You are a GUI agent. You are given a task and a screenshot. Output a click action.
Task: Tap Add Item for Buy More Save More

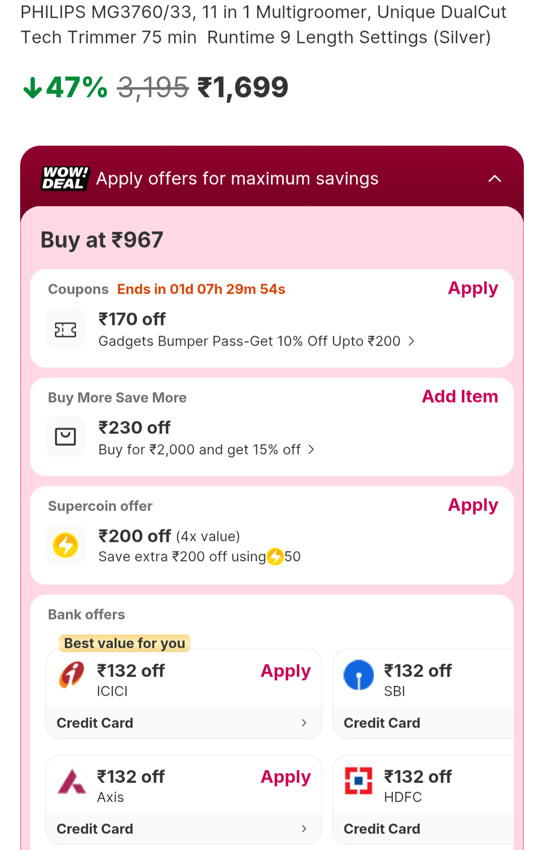point(460,397)
